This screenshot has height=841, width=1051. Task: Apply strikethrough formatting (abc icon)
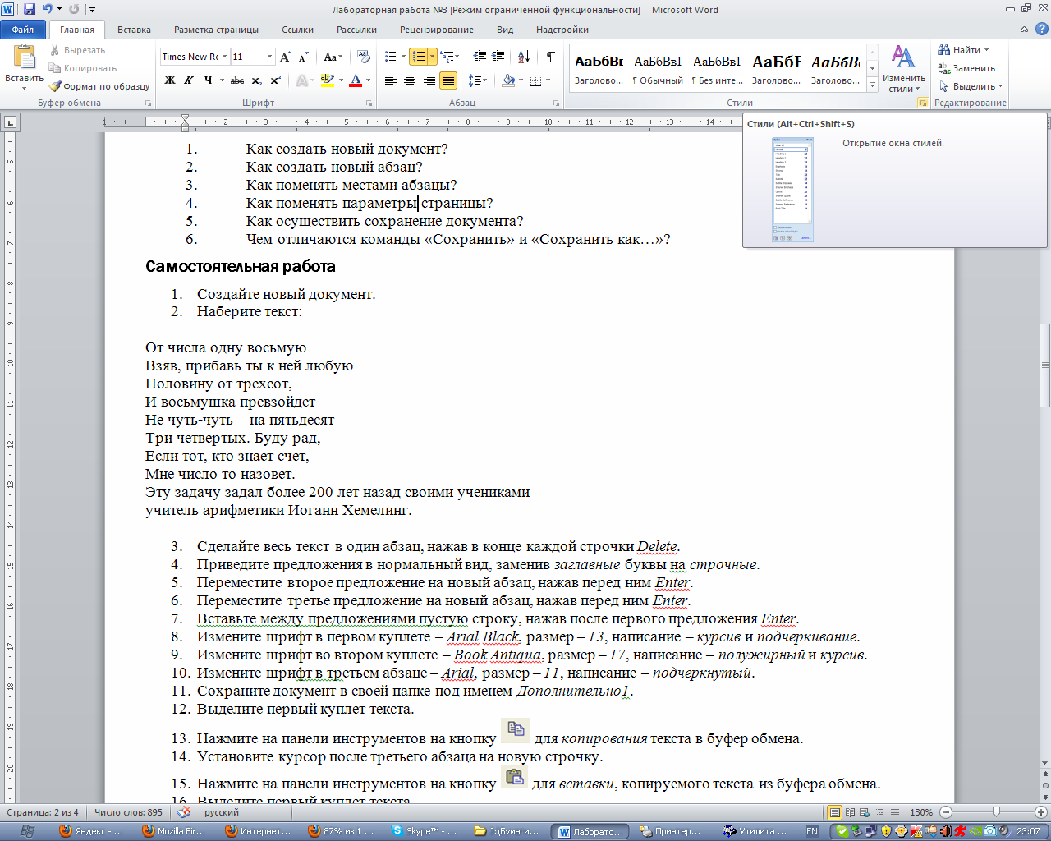(x=237, y=80)
